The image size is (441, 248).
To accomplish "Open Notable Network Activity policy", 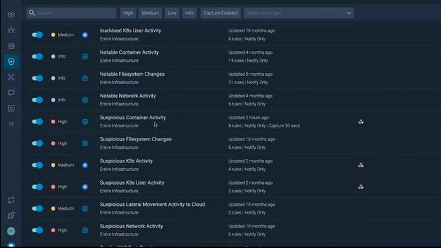I will (x=128, y=96).
